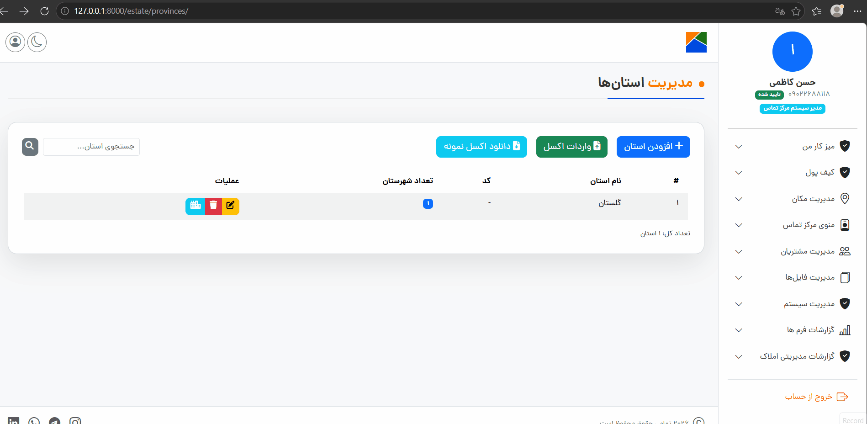Expand the گزارشات فرم ها chevron
867x424 pixels.
point(739,330)
